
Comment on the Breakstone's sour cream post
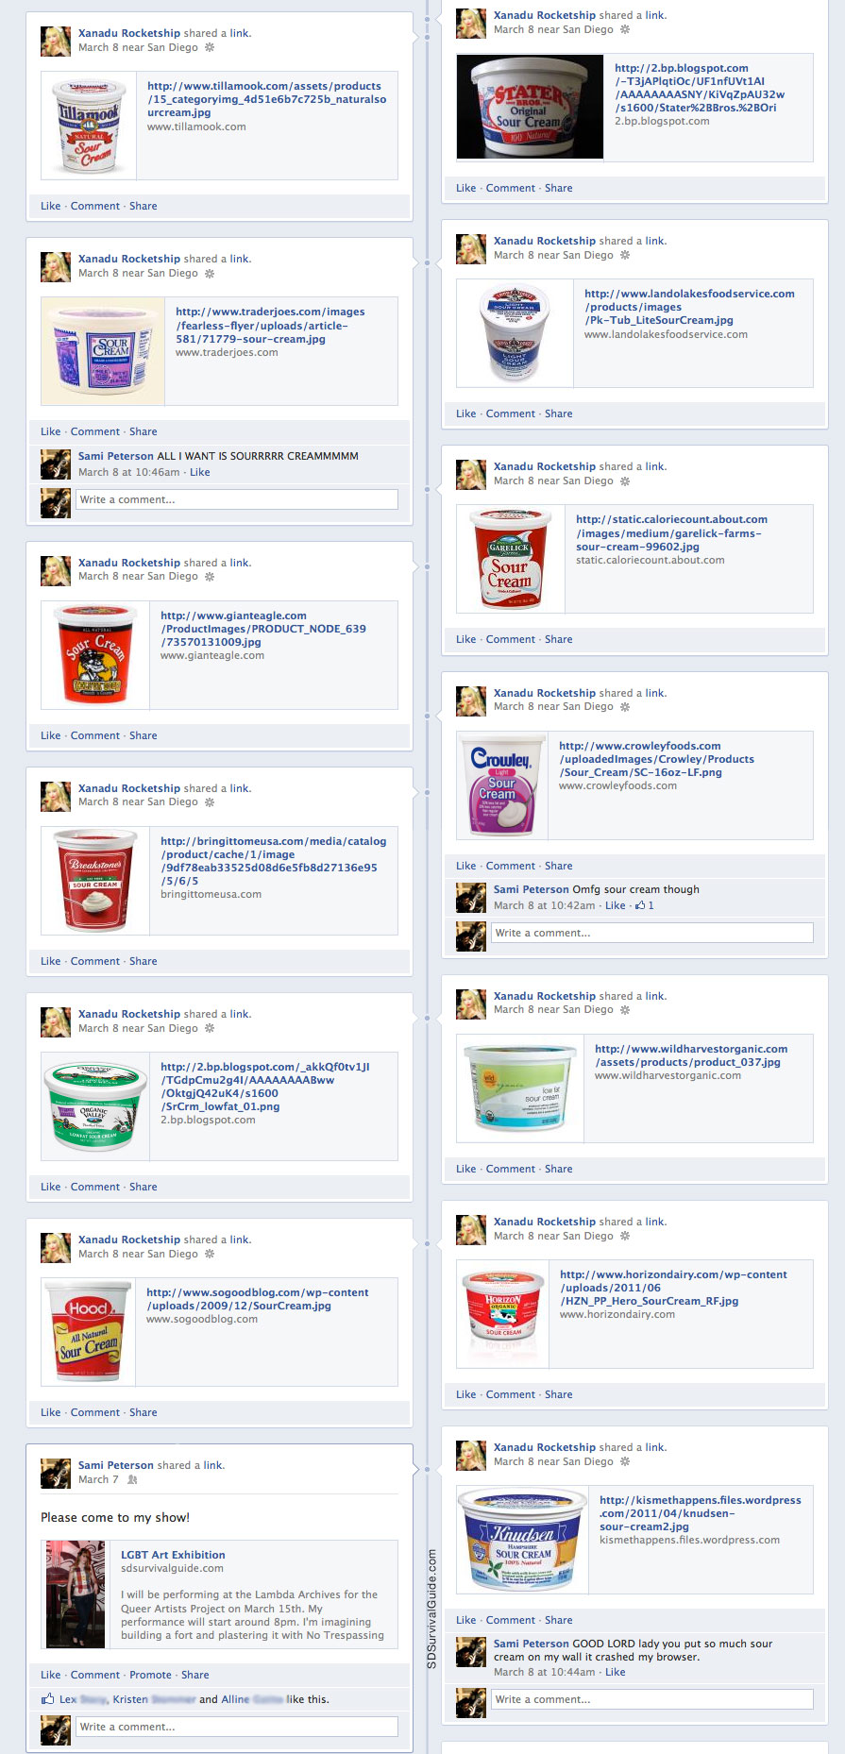pos(95,961)
